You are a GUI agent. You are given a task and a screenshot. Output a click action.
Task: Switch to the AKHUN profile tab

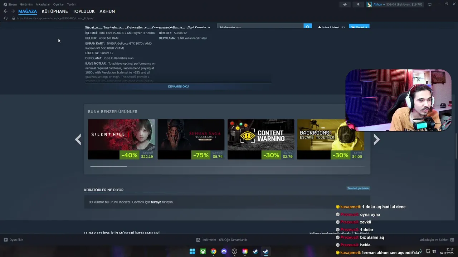tap(107, 11)
